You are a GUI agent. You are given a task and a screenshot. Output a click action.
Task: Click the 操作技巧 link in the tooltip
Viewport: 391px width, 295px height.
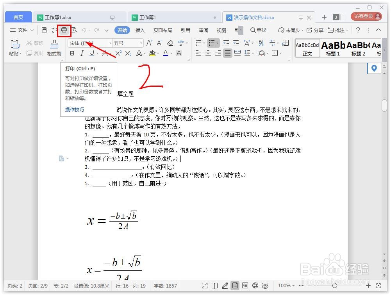point(74,109)
